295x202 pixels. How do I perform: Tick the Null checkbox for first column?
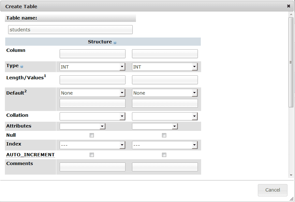(92, 135)
